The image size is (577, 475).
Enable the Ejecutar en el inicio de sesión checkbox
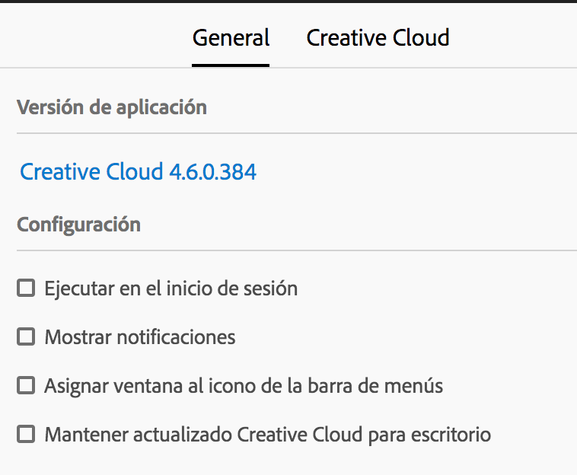click(26, 288)
